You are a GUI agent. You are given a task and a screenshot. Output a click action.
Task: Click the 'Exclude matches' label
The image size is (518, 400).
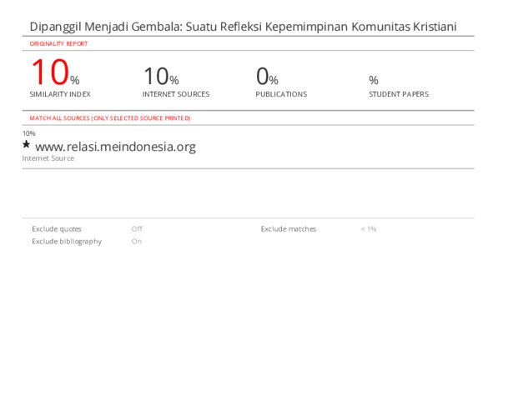coord(288,228)
